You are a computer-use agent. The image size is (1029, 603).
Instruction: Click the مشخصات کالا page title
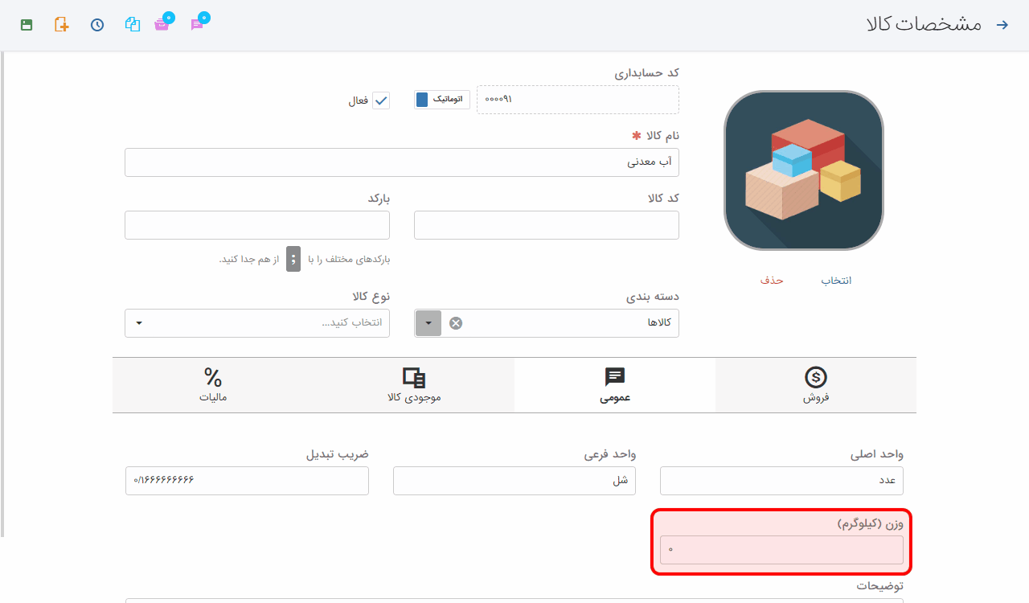(x=924, y=24)
